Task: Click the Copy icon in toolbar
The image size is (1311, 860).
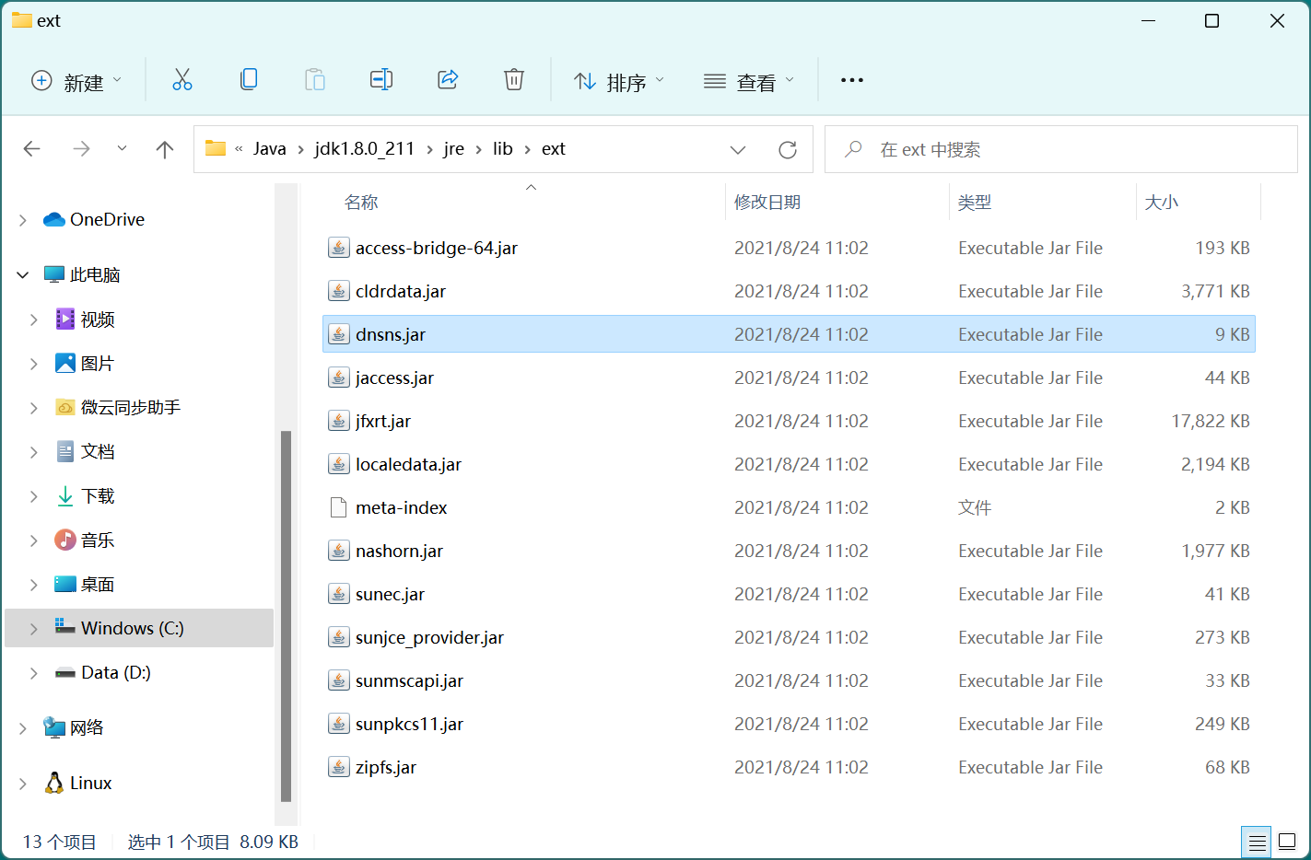Action: 249,80
